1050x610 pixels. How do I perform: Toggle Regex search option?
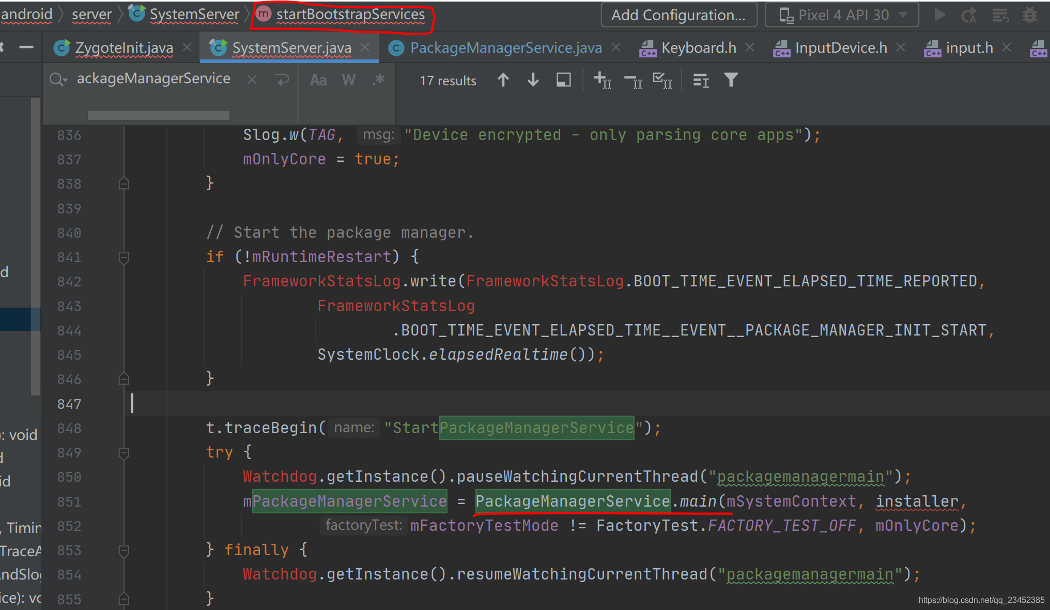[x=379, y=80]
